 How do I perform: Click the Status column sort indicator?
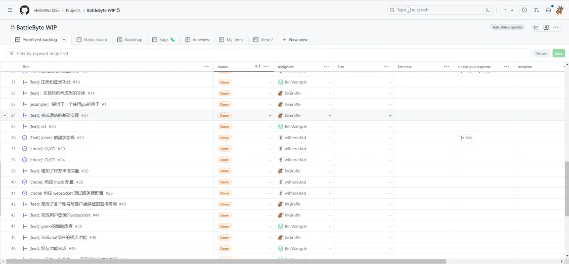[258, 67]
